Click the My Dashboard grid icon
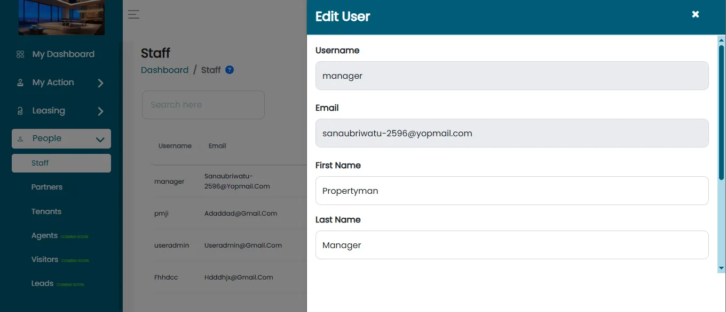Image resolution: width=726 pixels, height=312 pixels. 20,54
